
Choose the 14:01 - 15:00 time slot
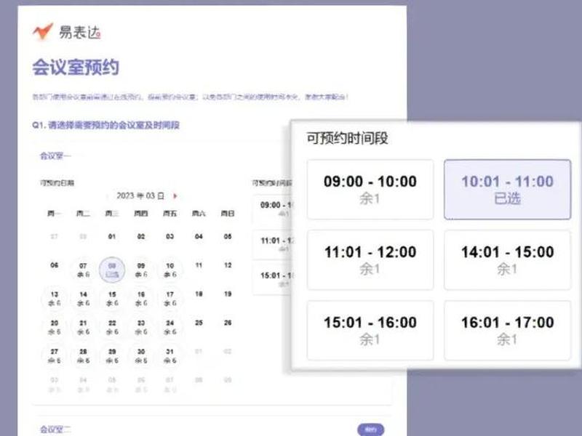point(507,259)
